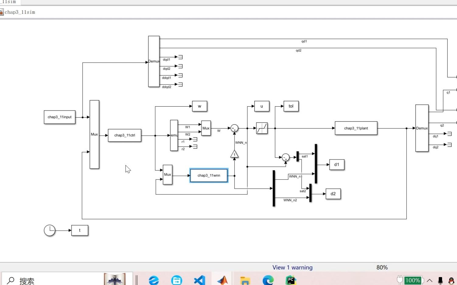Select the top Demux block
The width and height of the screenshot is (457, 285).
154,61
